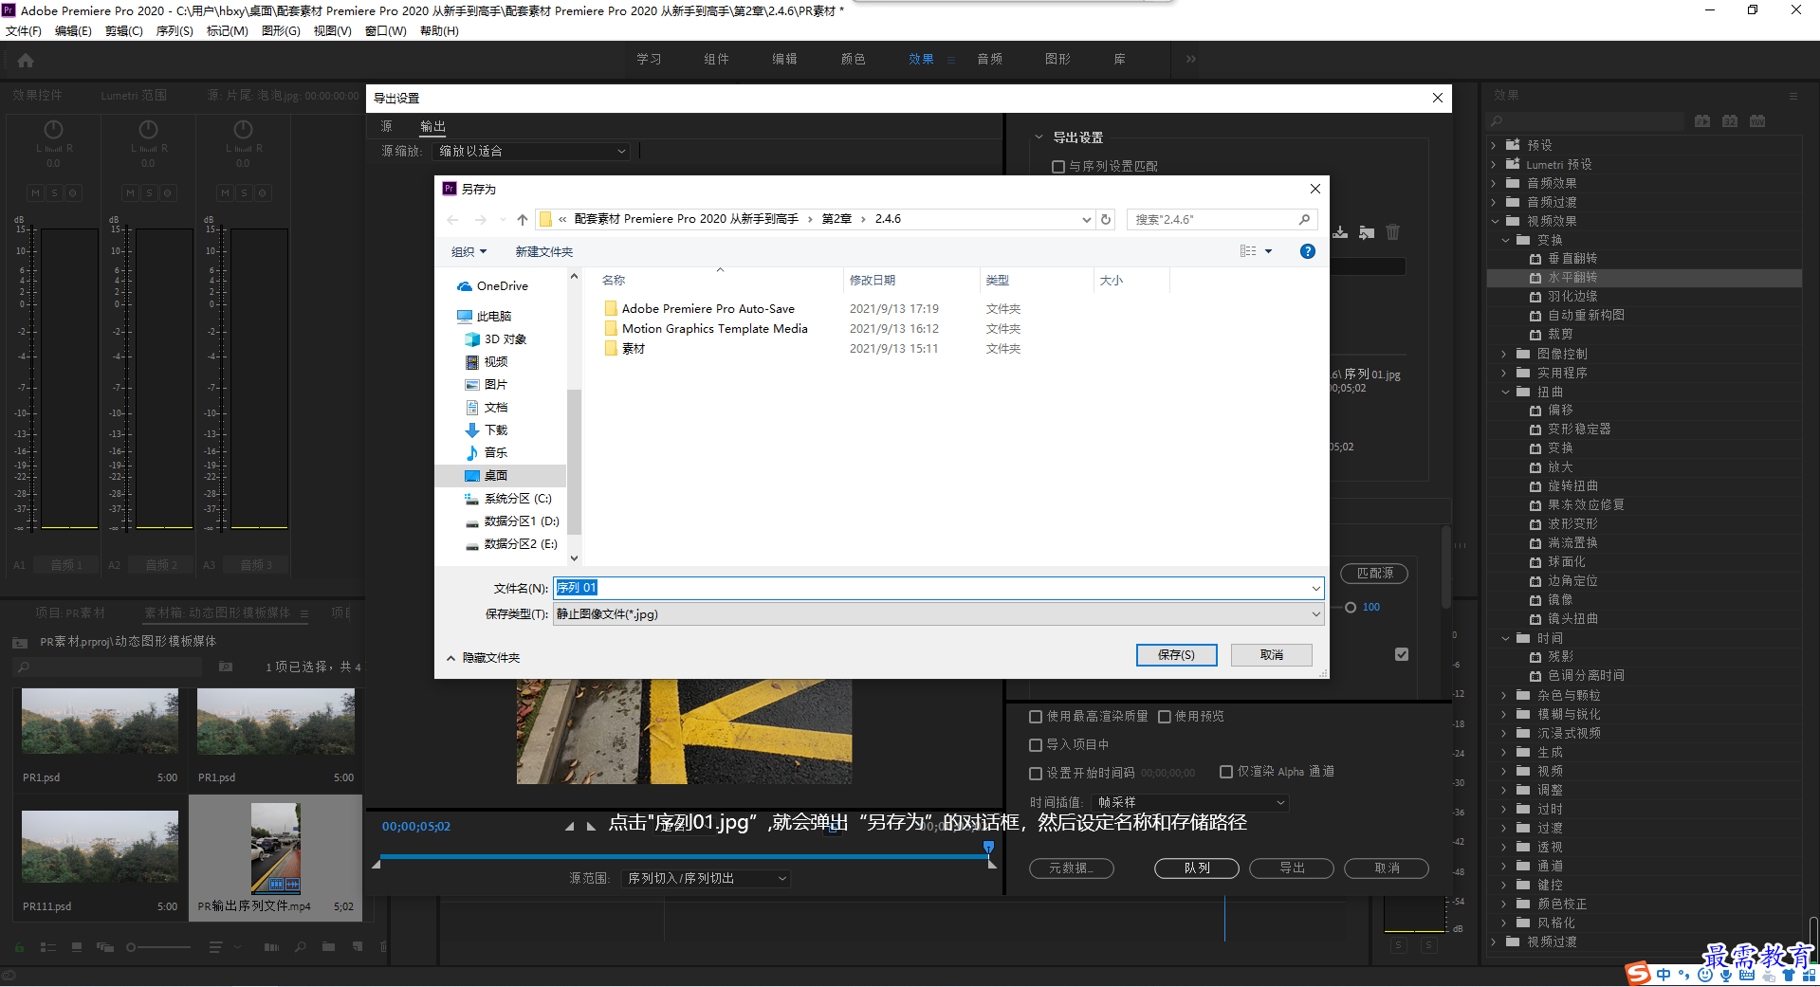Click the project panel thumbnail zoom slider
Viewport: 1820px width, 987px height.
point(132,947)
